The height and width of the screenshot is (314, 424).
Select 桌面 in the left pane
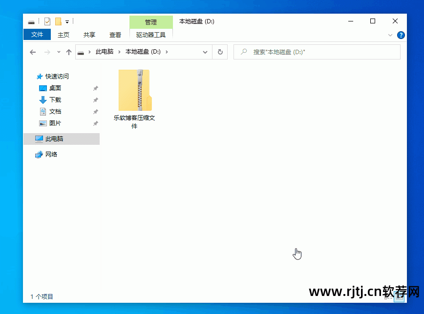55,88
